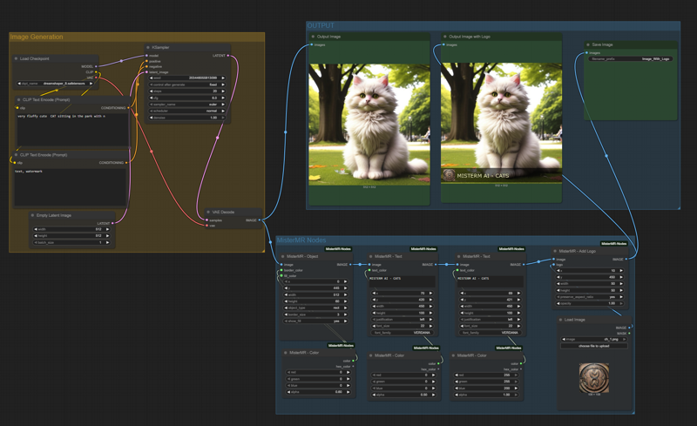Click the MODEL output socket on Load Checkpoint
The width and height of the screenshot is (697, 426).
click(96, 66)
